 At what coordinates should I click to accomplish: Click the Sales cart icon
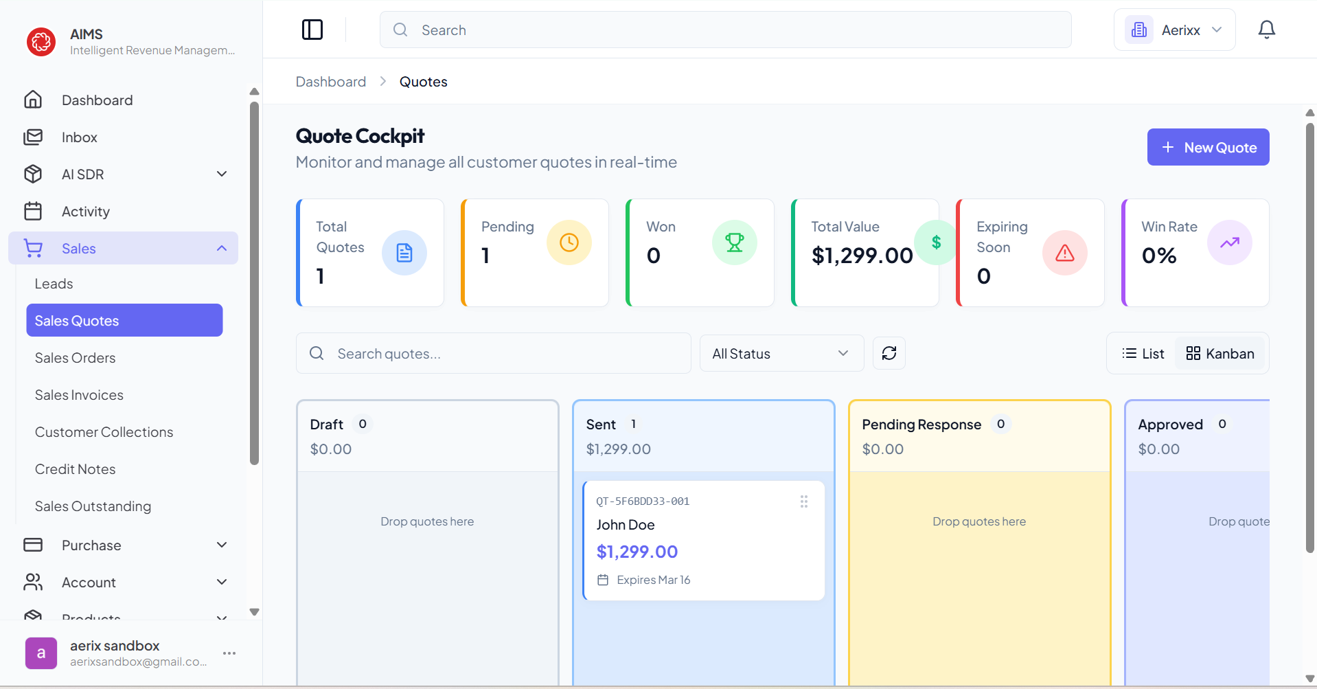33,248
